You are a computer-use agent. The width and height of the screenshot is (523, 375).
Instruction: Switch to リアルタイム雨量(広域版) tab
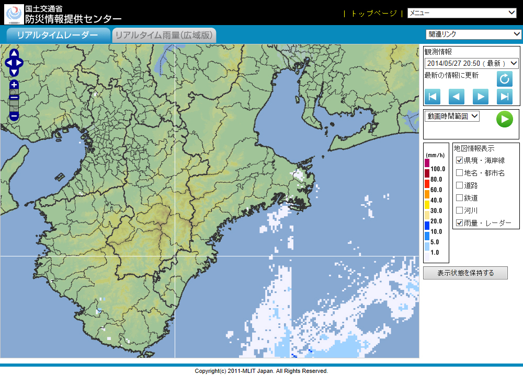164,36
